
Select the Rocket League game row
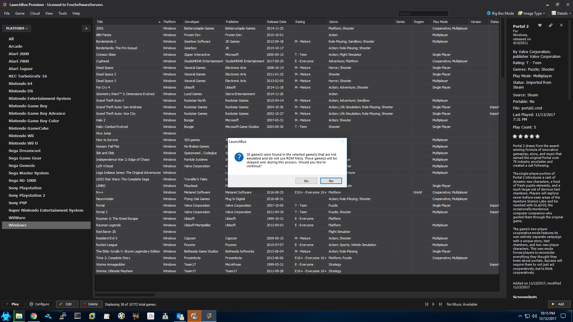coord(297,245)
